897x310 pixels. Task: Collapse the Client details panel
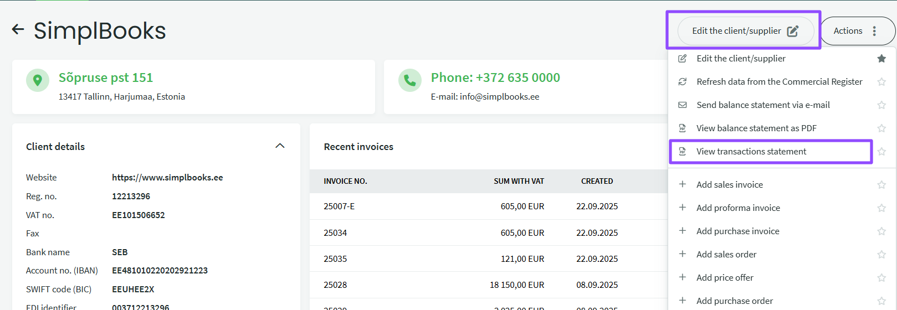pos(280,146)
